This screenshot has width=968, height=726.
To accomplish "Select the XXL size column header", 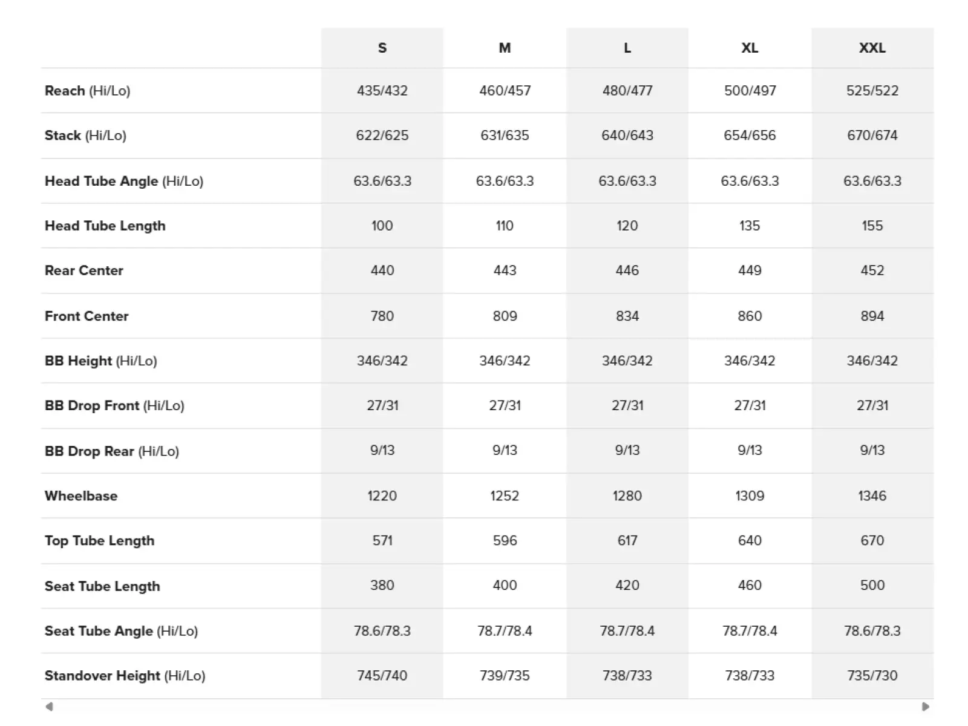I will (872, 48).
